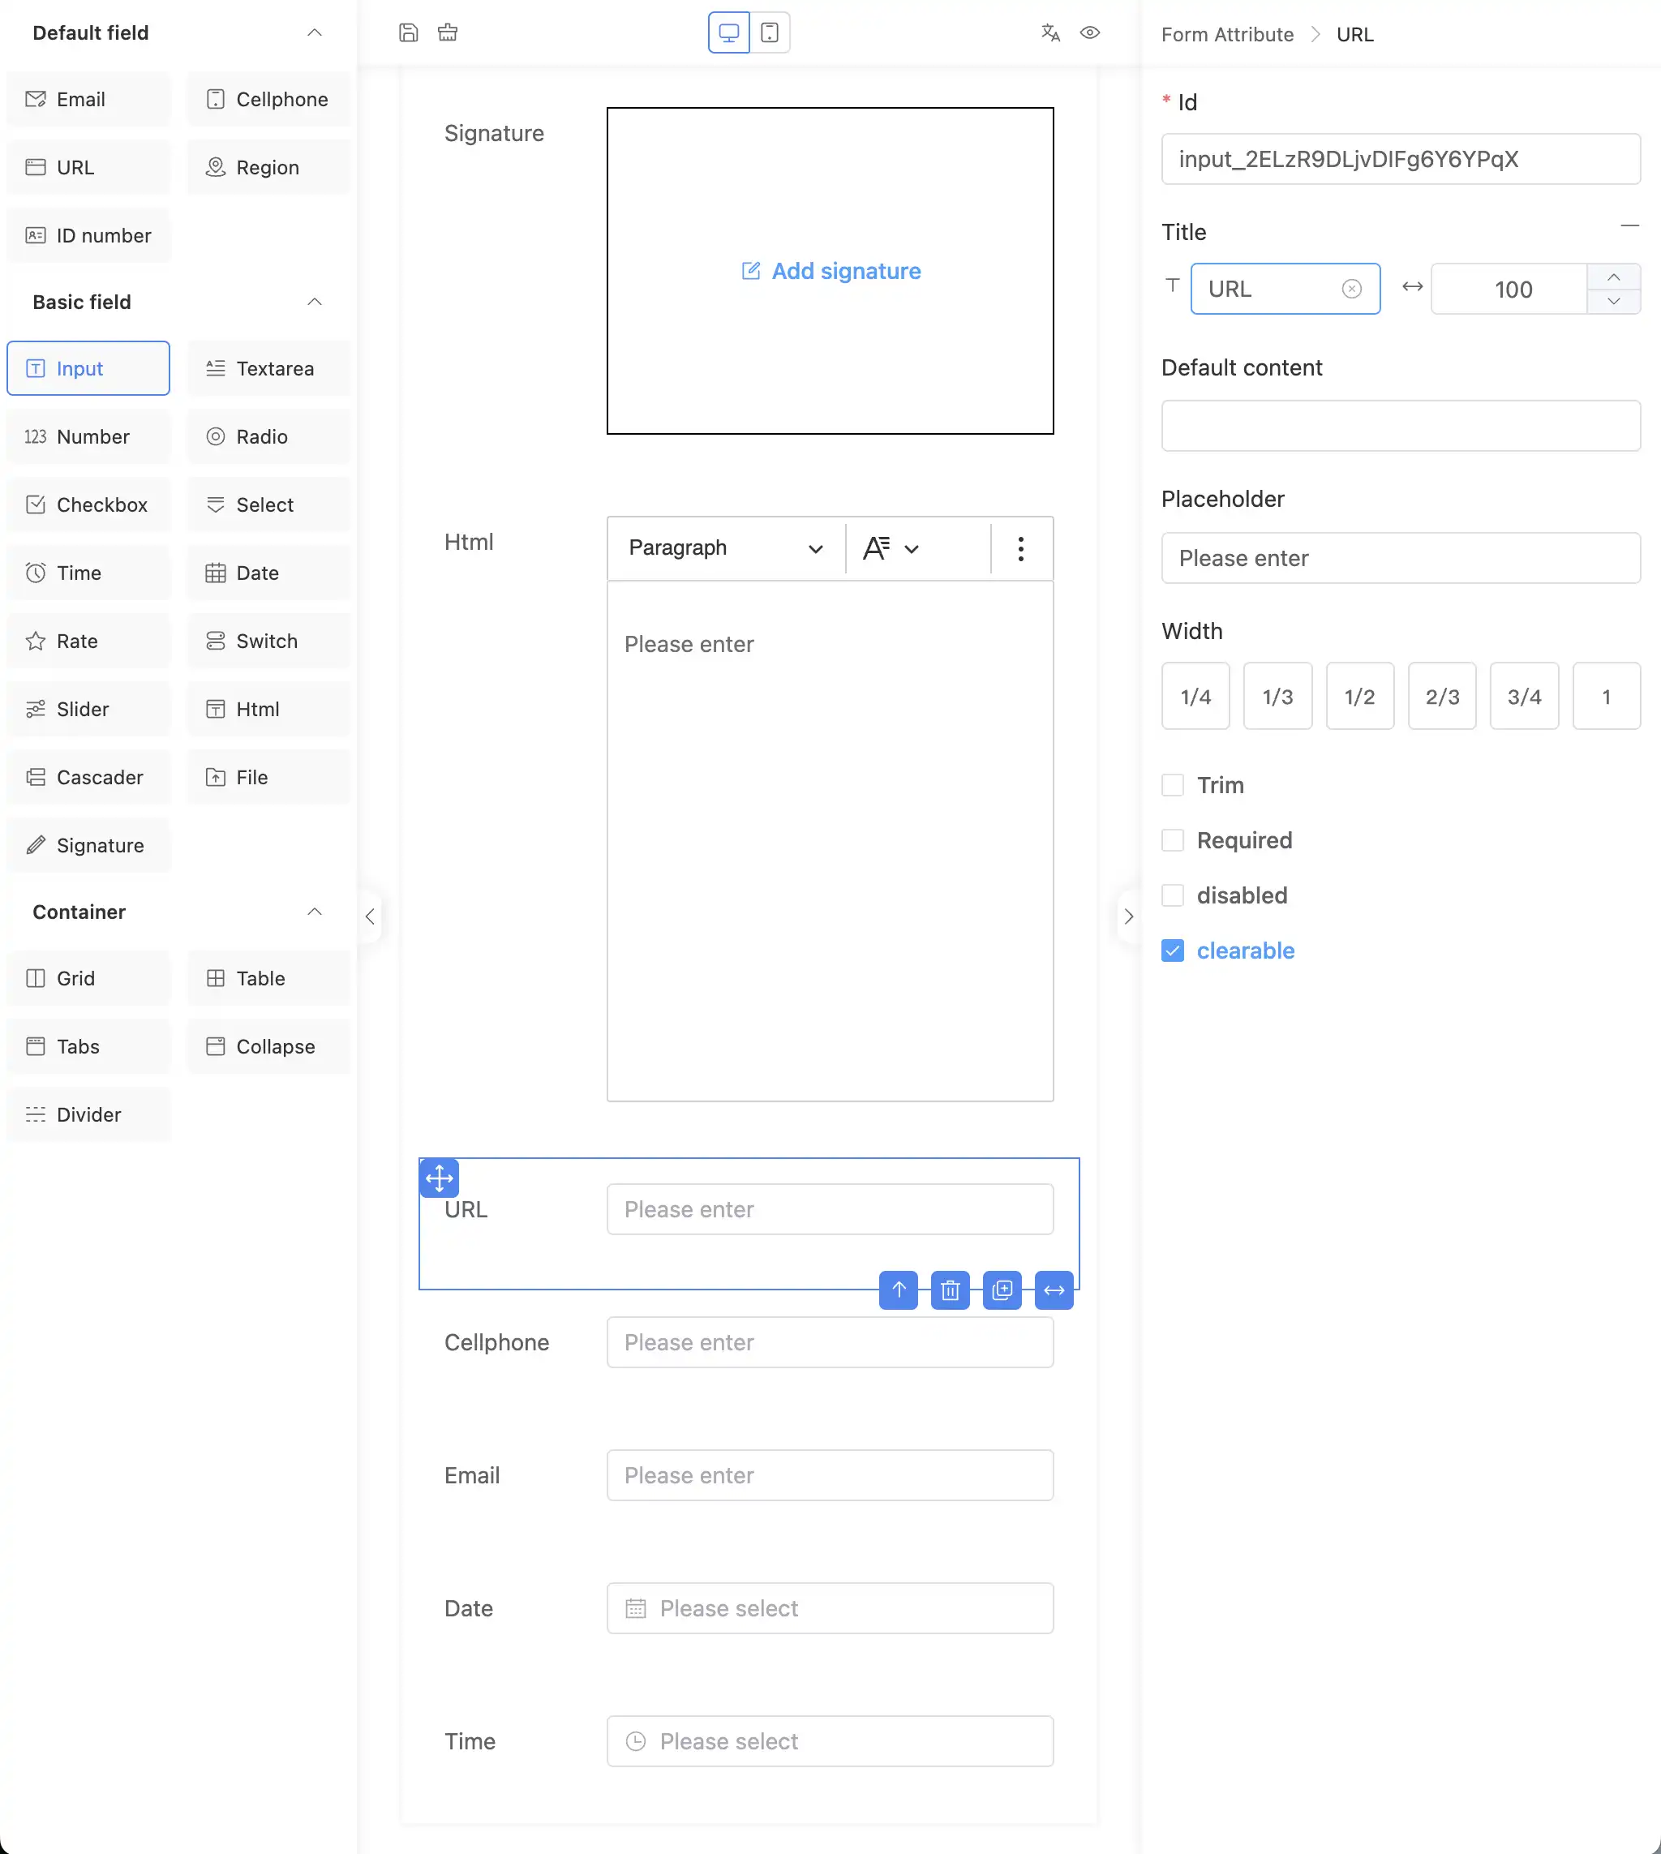This screenshot has width=1661, height=1854.
Task: Select width option 2/3 for URL field
Action: 1441,694
